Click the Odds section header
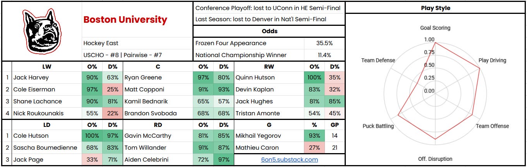 click(x=269, y=32)
